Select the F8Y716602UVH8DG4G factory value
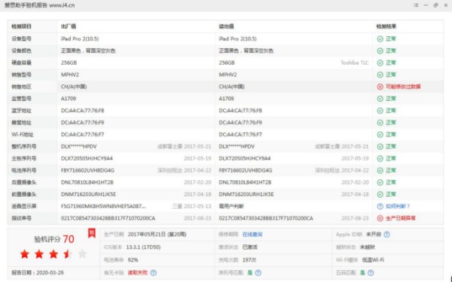 [87, 170]
